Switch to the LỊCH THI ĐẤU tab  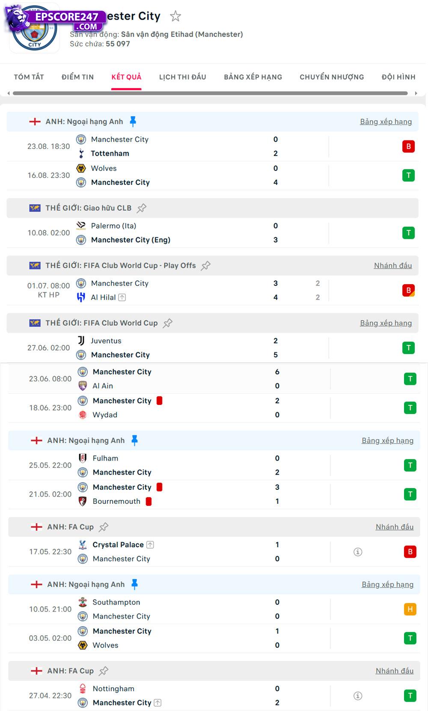[182, 77]
